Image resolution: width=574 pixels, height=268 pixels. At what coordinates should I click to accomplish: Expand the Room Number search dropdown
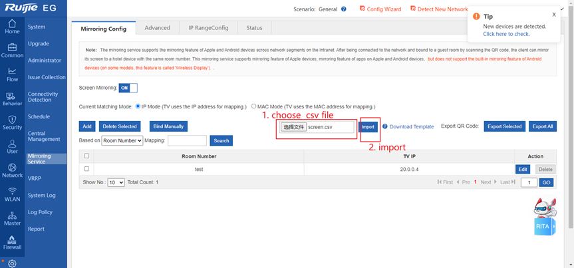(122, 141)
